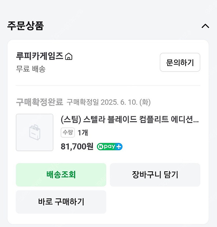Viewport: 217px width, 227px height.
Task: Open the 루피카게임즈 store name link
Action: (x=40, y=56)
